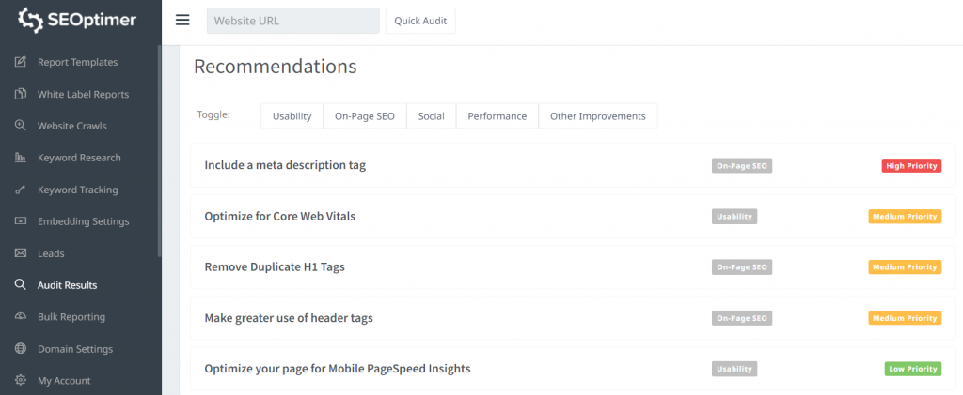Open Bulk Reporting in the sidebar
Image resolution: width=963 pixels, height=395 pixels.
[x=71, y=317]
